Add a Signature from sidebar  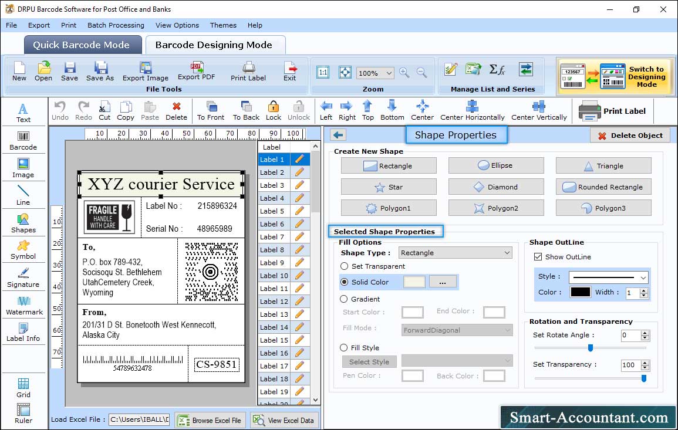(x=23, y=278)
